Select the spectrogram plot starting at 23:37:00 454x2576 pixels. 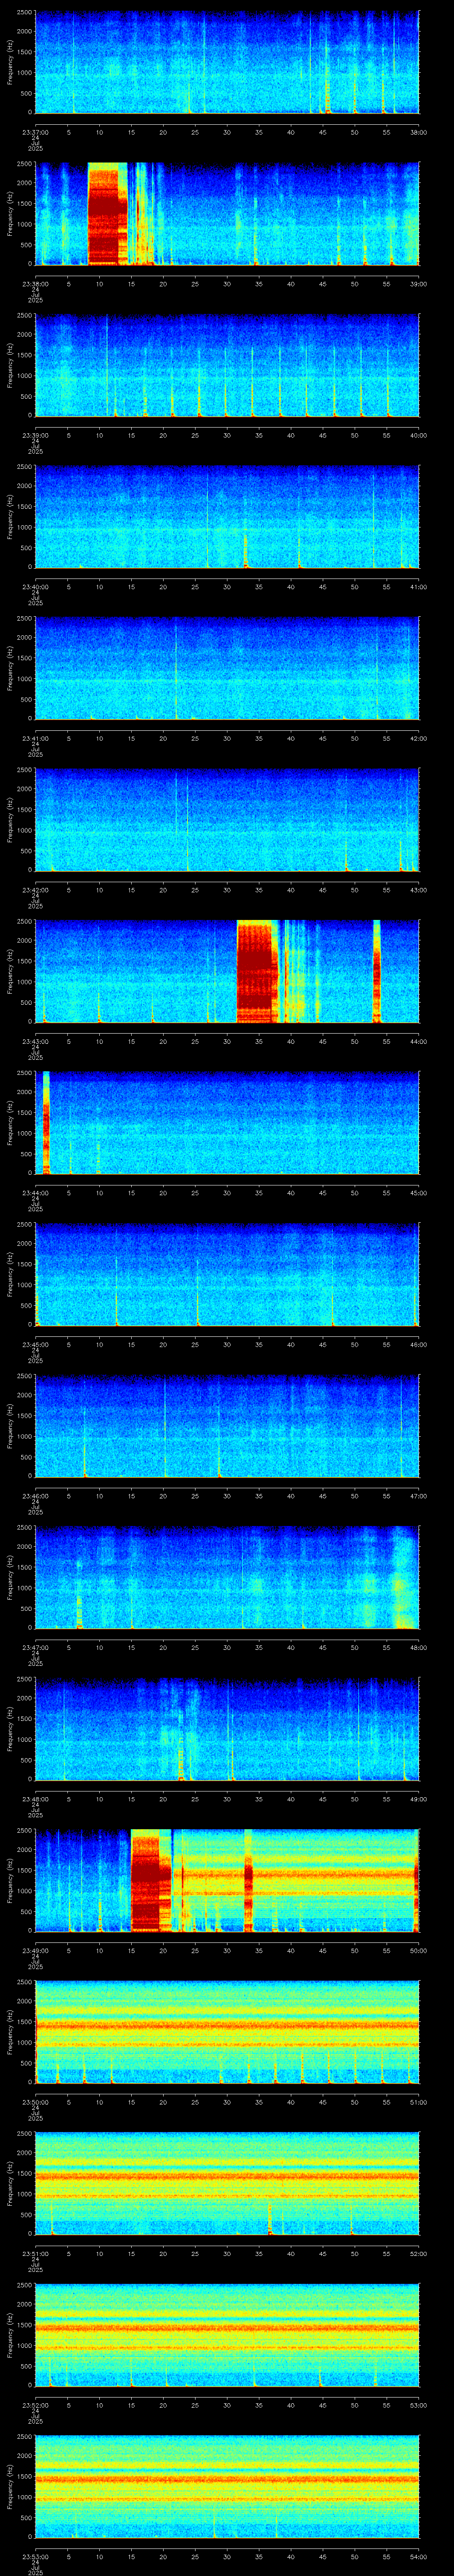(227, 62)
